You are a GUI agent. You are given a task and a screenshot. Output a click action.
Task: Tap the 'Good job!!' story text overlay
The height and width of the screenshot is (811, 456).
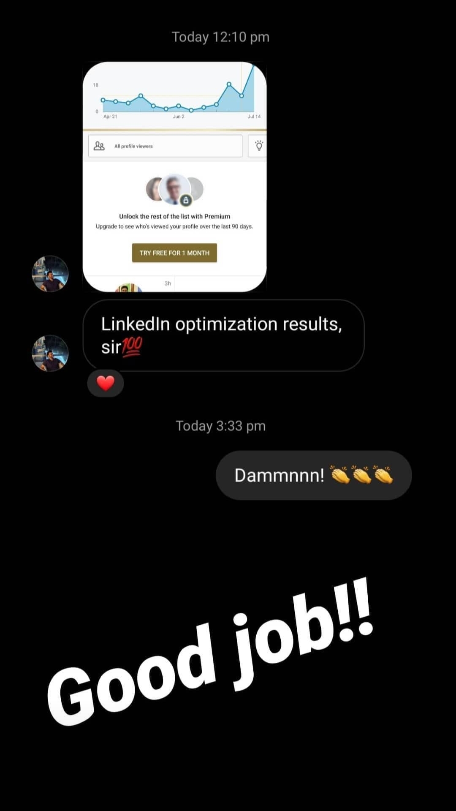coord(210,652)
